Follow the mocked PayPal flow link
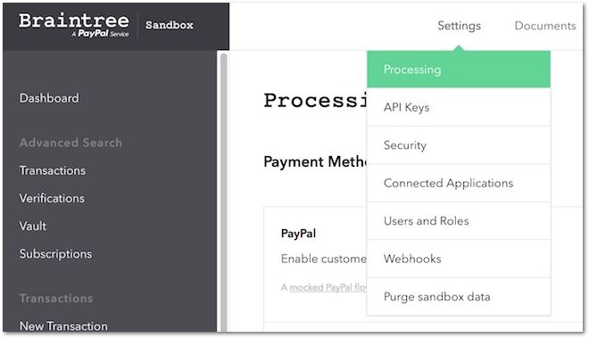Viewport: 589px width, 338px height. 328,287
